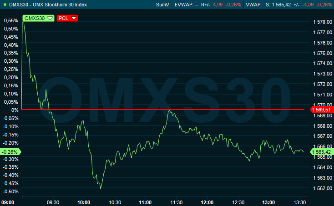Click the red 1 569,51 previous close marker

pyautogui.click(x=322, y=110)
